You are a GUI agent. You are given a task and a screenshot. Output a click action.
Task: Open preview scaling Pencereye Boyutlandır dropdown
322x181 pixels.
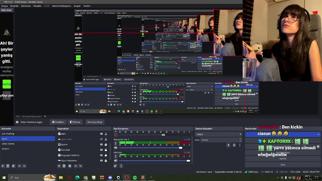34,116
